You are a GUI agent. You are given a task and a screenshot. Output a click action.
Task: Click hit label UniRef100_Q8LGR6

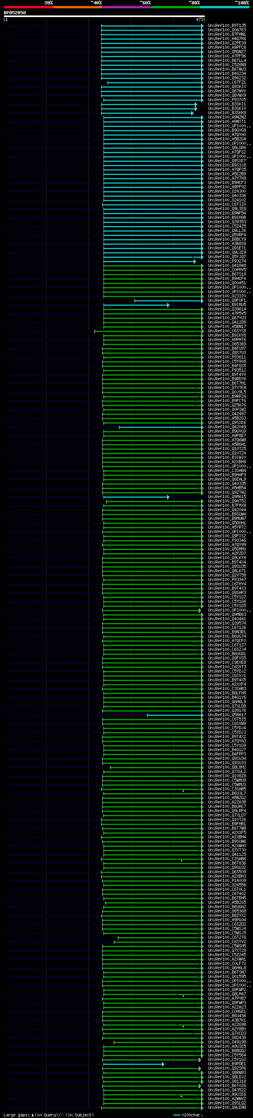click(x=227, y=148)
